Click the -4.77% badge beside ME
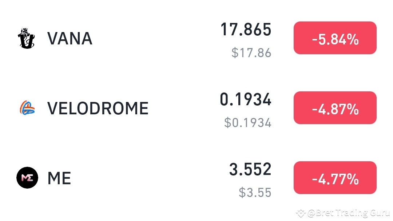Image resolution: width=393 pixels, height=221 pixels. click(334, 177)
